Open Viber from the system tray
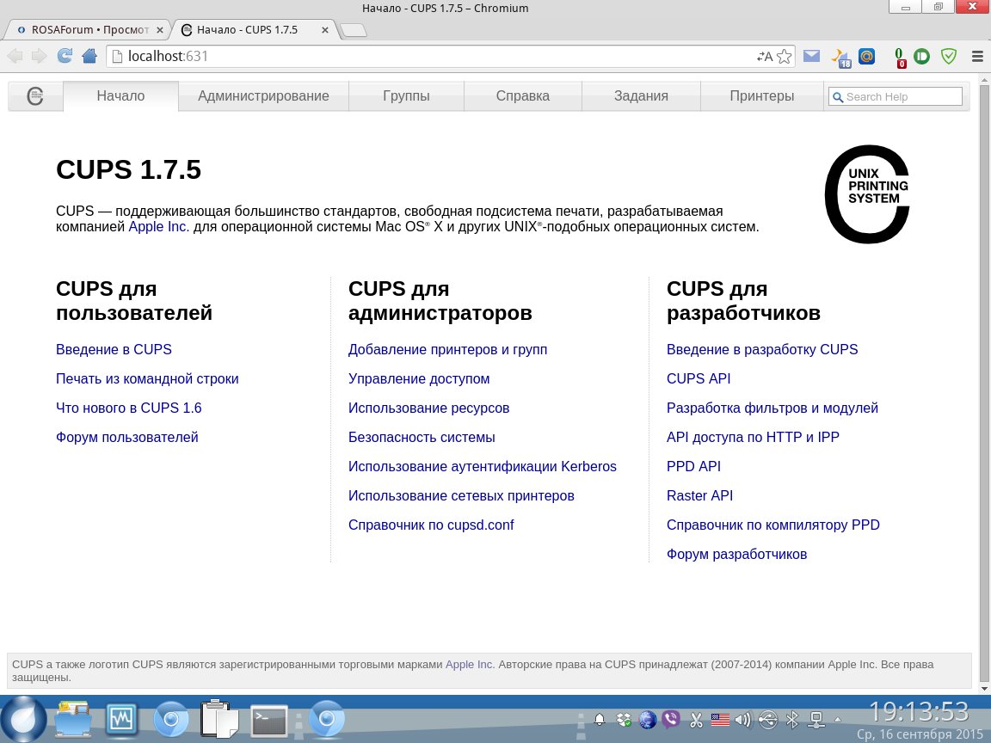This screenshot has height=743, width=991. 672,720
